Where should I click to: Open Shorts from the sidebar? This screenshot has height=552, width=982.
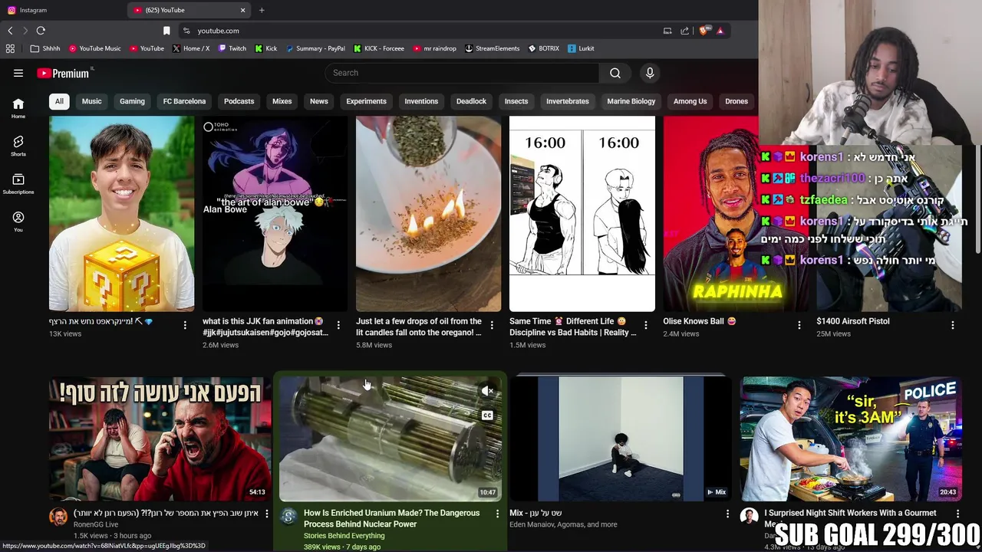tap(18, 145)
